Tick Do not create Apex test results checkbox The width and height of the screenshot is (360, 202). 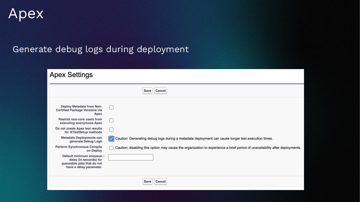pyautogui.click(x=111, y=129)
